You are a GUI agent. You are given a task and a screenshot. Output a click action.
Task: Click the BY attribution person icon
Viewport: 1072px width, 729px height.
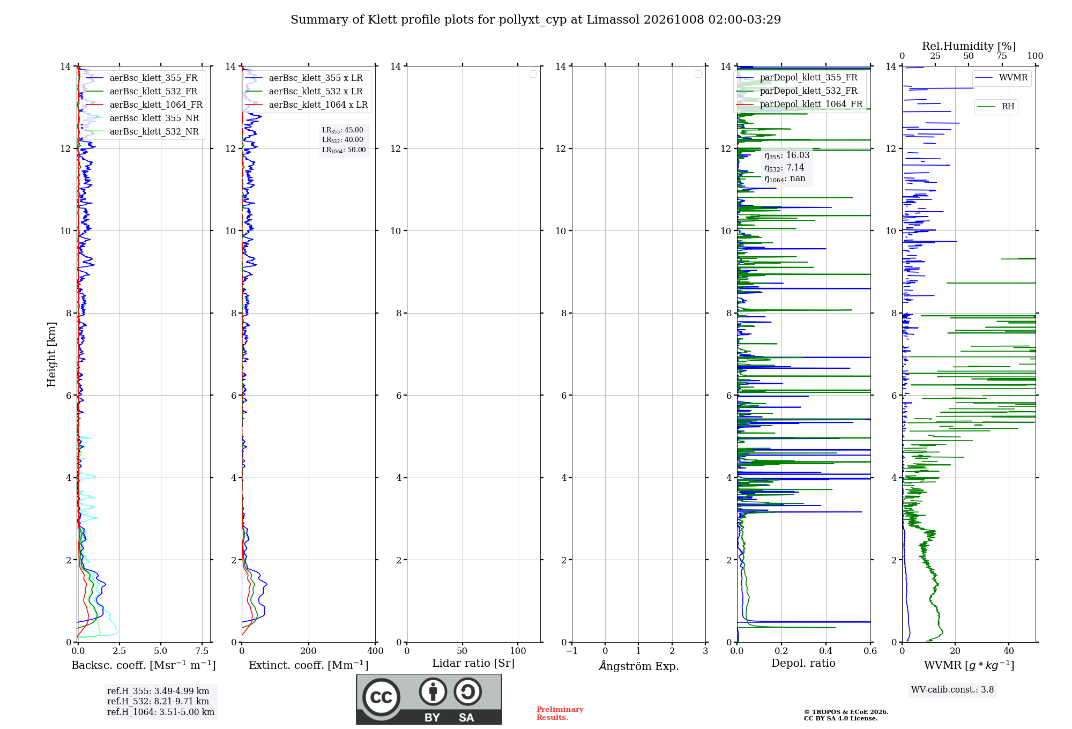coord(433,691)
